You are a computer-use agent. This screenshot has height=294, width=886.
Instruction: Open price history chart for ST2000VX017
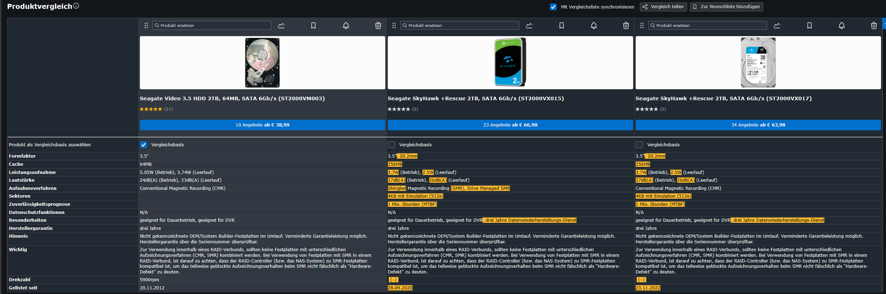[x=777, y=26]
